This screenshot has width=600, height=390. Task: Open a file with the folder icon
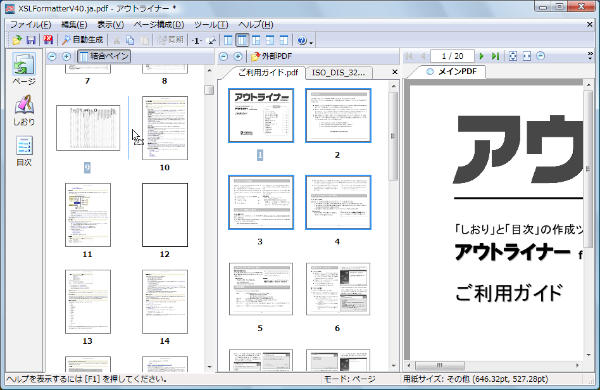17,40
